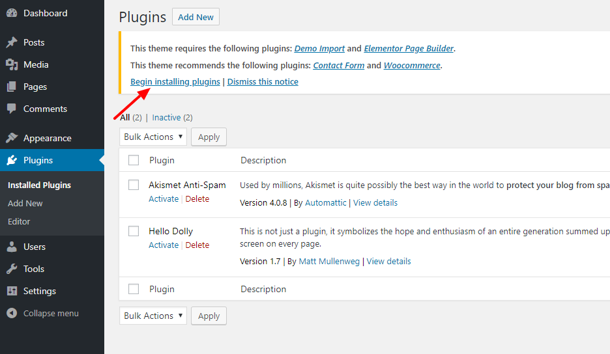Tick the select-all checkbox in table footer
610x354 pixels.
point(134,289)
